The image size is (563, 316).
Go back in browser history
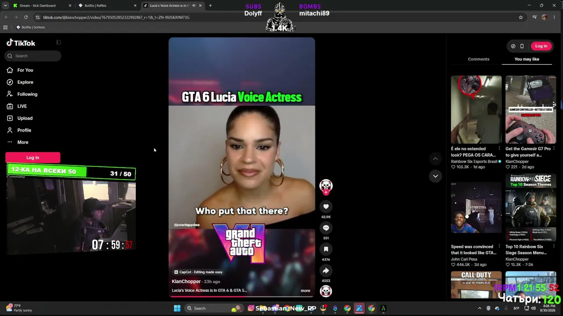point(6,17)
